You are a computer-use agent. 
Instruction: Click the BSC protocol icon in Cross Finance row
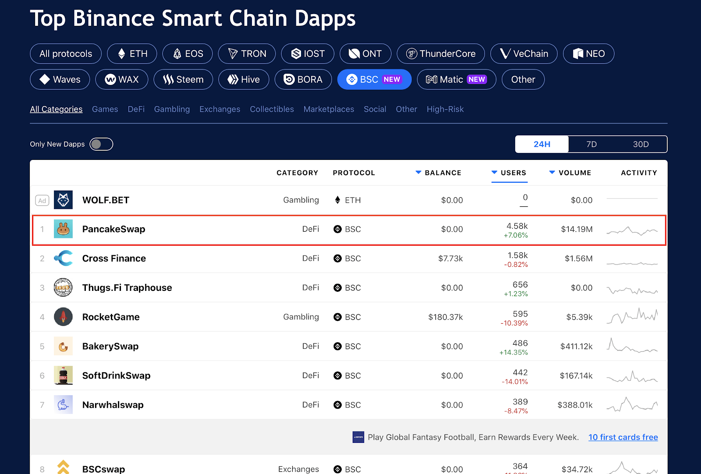337,258
